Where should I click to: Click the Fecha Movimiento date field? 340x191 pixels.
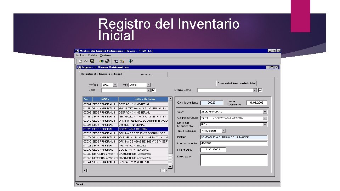tap(256, 103)
